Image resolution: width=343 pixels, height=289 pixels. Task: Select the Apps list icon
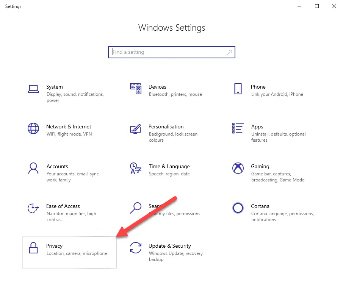238,128
